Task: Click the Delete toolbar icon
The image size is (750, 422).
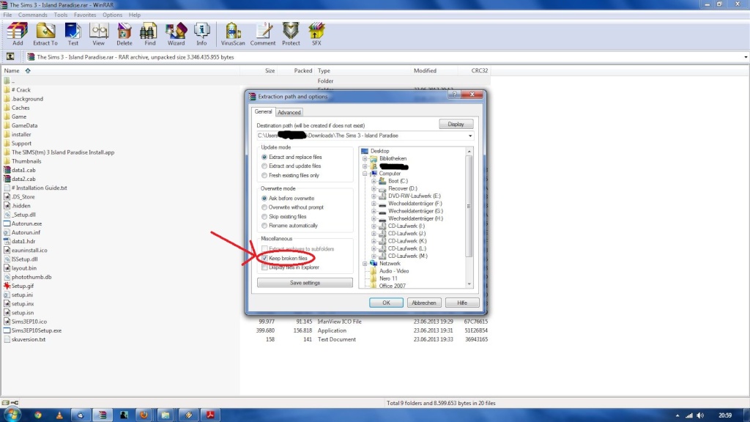Action: point(125,34)
